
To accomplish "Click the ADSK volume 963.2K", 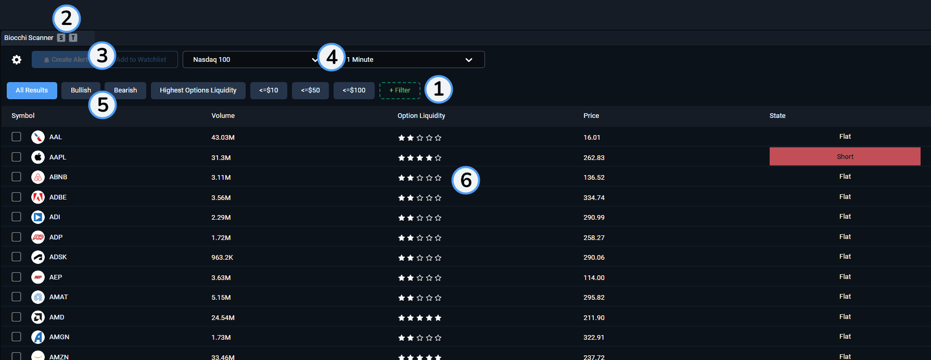I will [222, 258].
